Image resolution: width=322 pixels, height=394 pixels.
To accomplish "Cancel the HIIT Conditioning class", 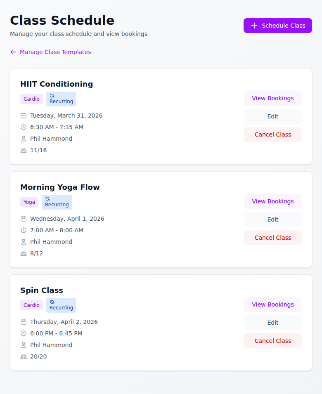I will [272, 134].
